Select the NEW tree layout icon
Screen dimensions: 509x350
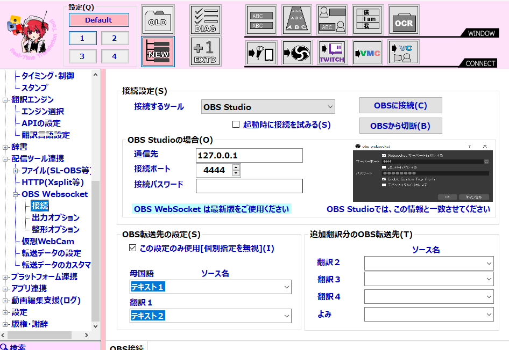pyautogui.click(x=158, y=52)
